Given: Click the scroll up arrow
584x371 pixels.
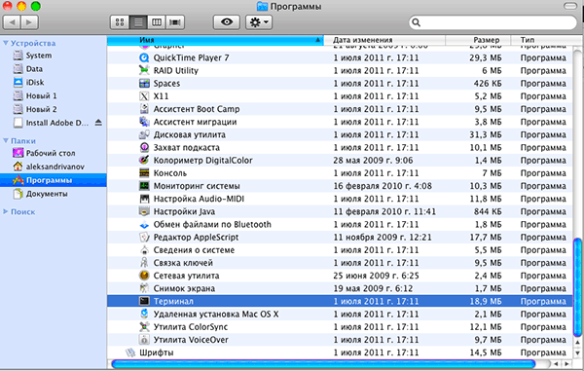Looking at the screenshot, I should (577, 342).
